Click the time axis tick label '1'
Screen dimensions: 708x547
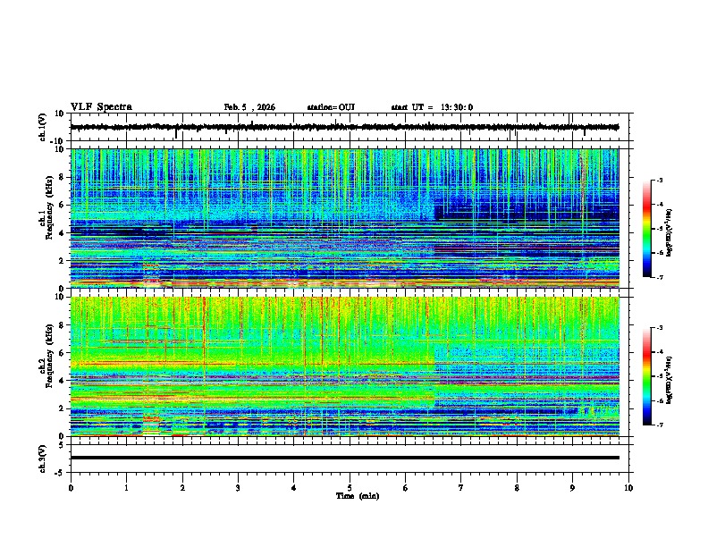coord(126,488)
